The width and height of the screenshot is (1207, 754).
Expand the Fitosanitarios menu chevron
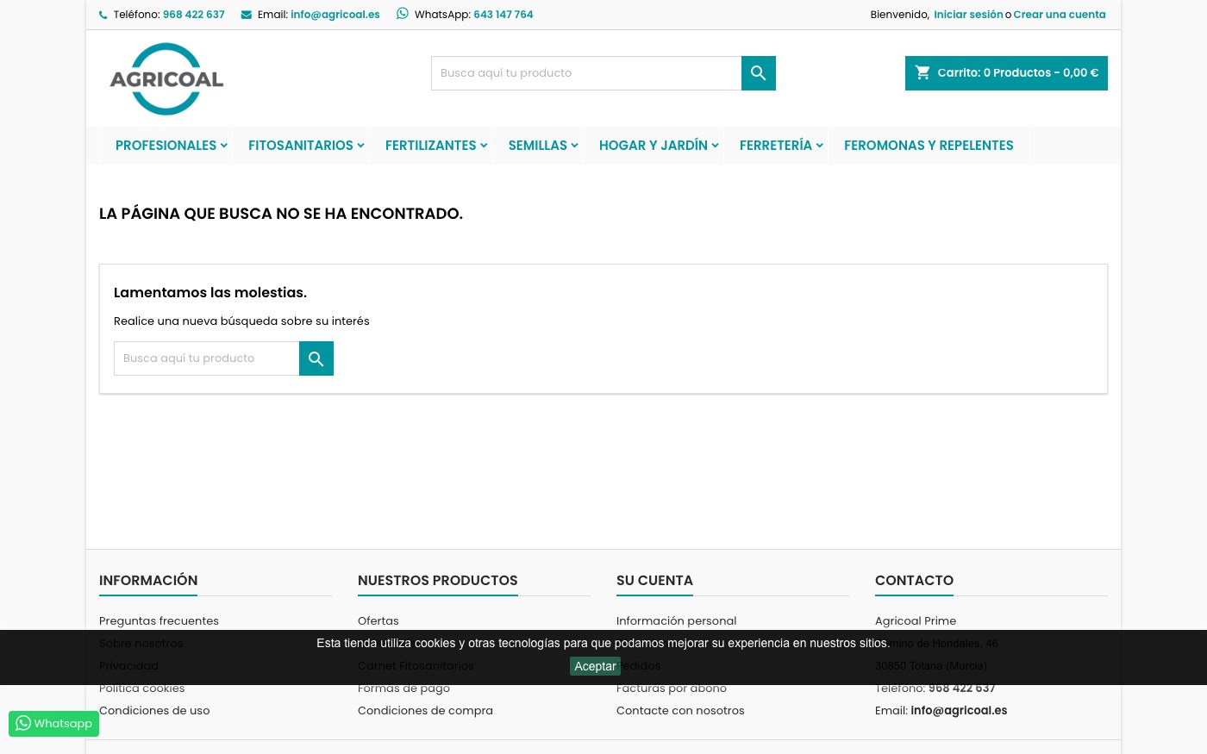(x=360, y=146)
